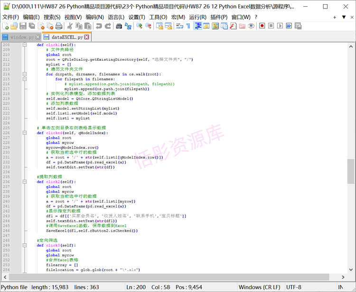
Task: Save the recorded macro icon
Action: coord(298,26)
